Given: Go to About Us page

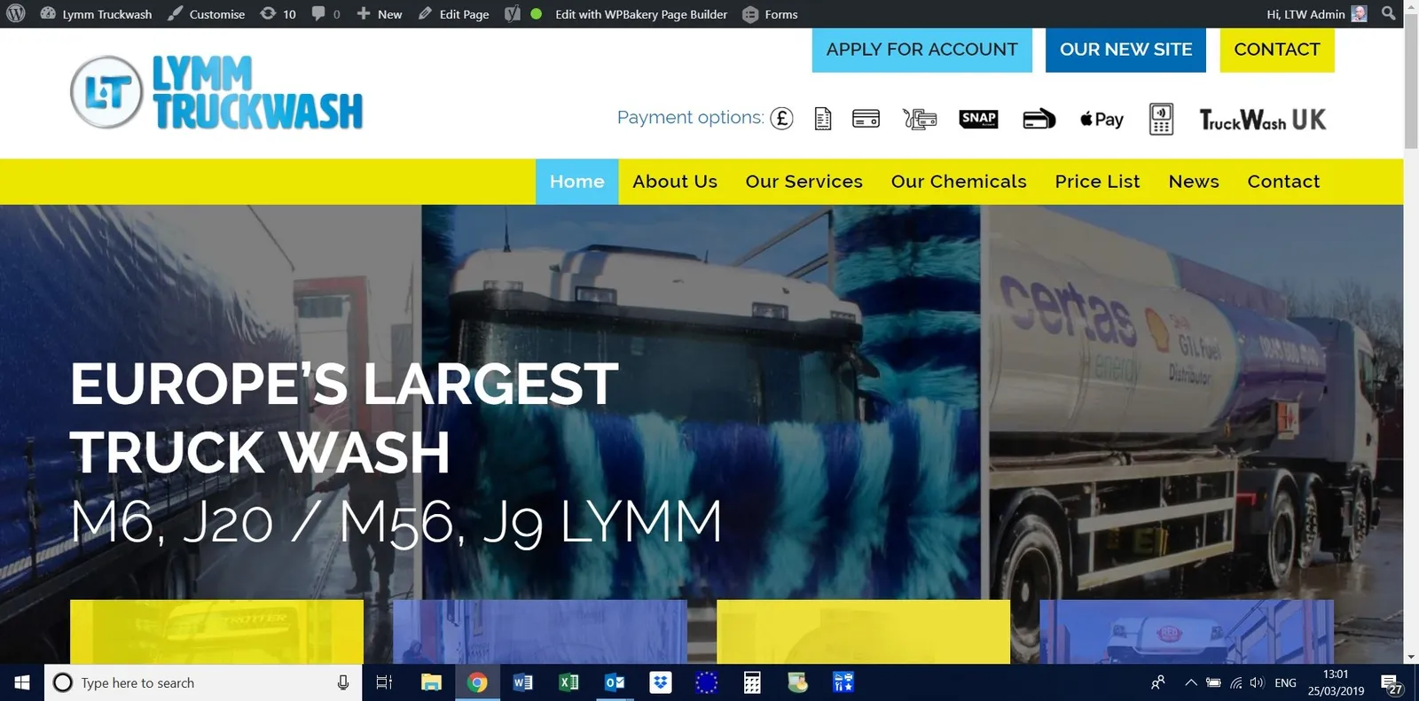Looking at the screenshot, I should point(675,182).
